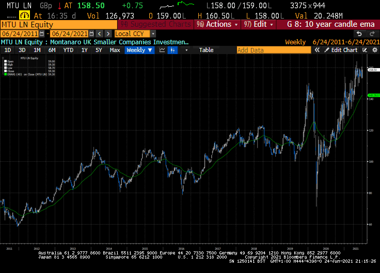Viewport: 380px width, 273px height.
Task: Click the Suggested Charts tab
Action: 155,24
